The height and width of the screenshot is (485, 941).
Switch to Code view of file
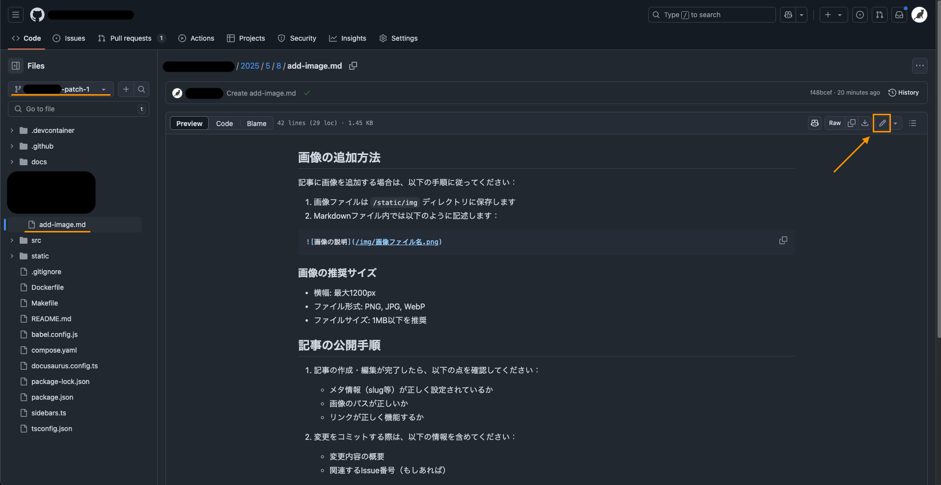224,124
